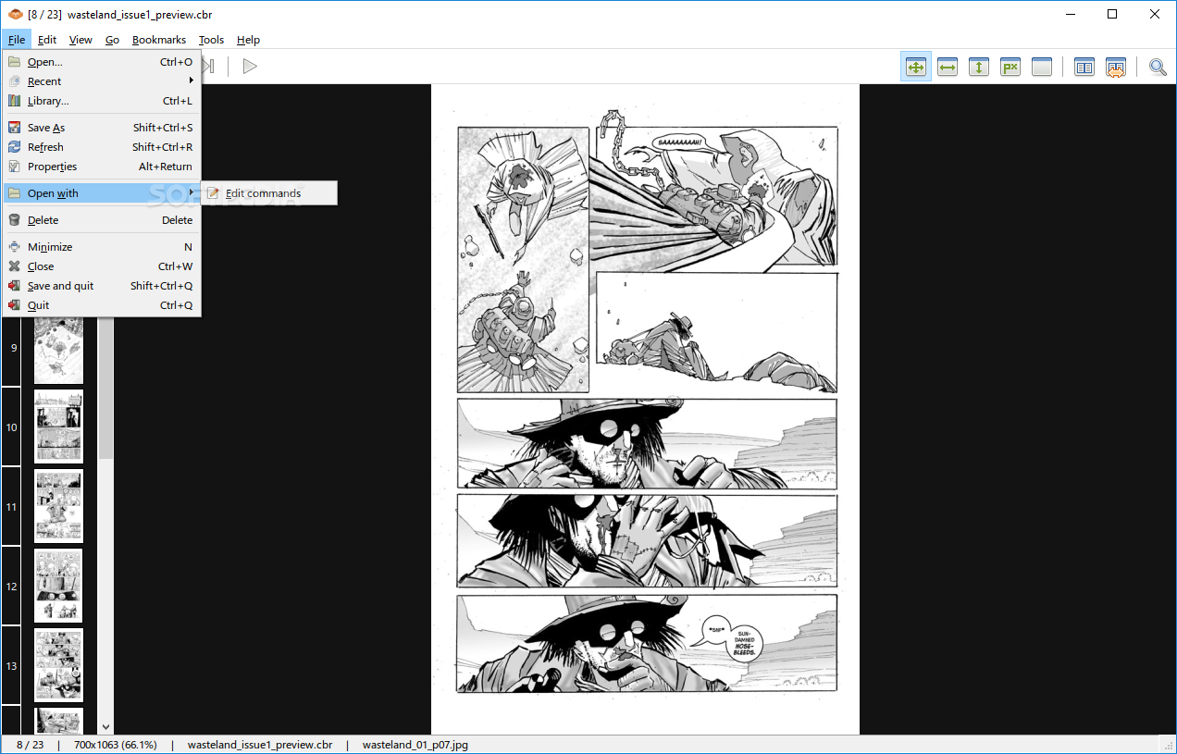
Task: Select page 12 thumbnail
Action: point(58,586)
